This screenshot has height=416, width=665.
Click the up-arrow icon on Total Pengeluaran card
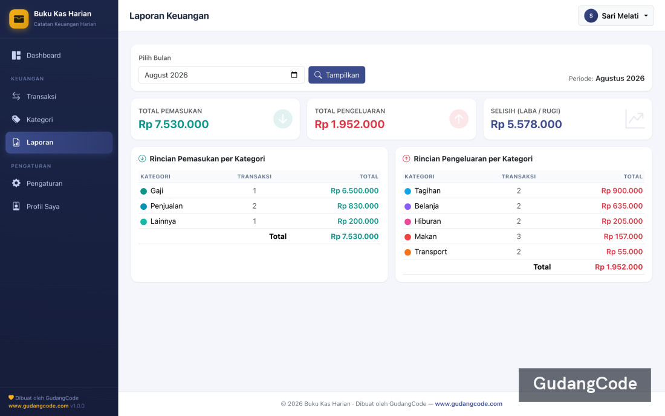point(459,119)
